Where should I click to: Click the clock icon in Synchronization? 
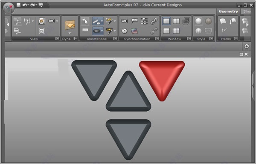[125, 31]
